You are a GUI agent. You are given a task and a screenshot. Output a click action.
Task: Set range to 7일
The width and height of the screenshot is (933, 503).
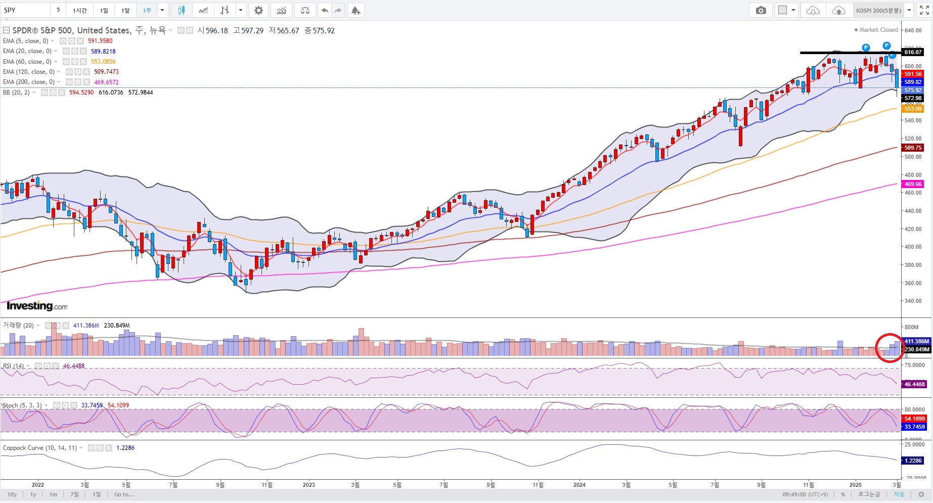point(74,494)
